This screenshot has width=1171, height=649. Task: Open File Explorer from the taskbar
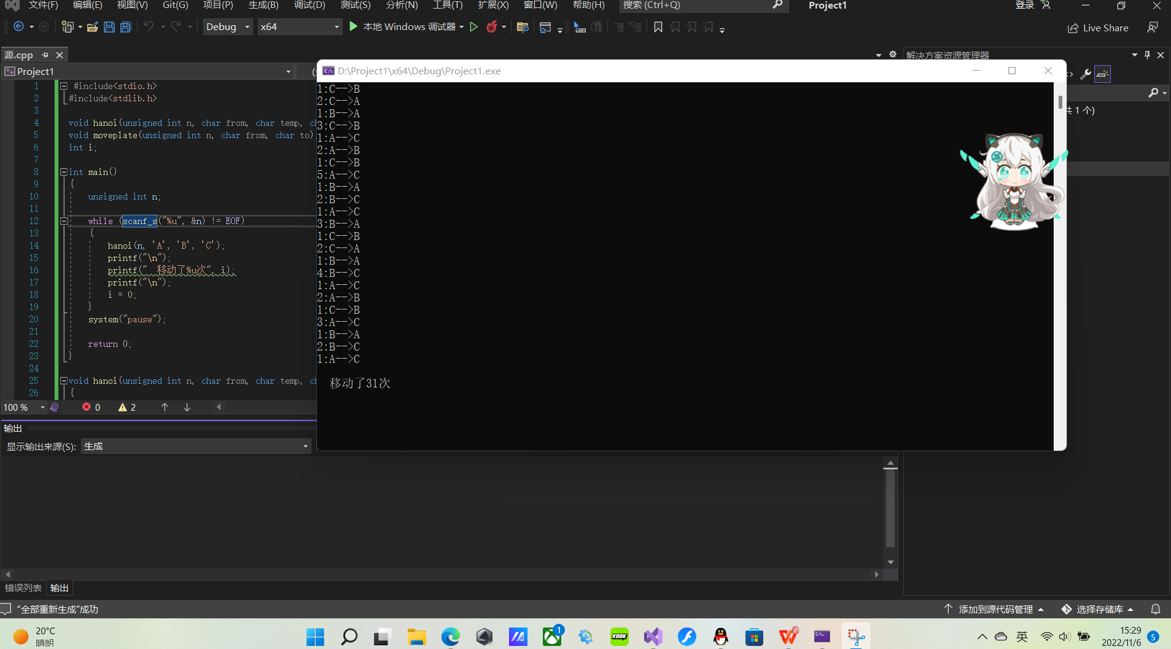coord(417,637)
